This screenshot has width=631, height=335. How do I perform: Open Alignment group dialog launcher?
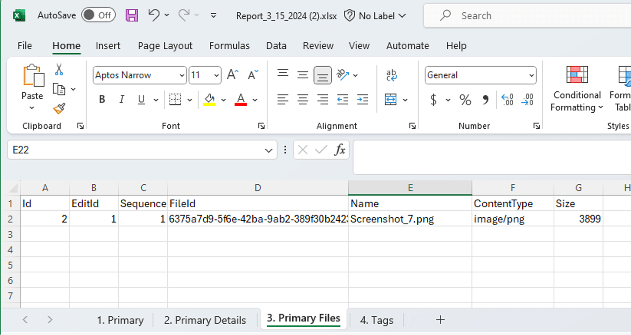(x=412, y=126)
